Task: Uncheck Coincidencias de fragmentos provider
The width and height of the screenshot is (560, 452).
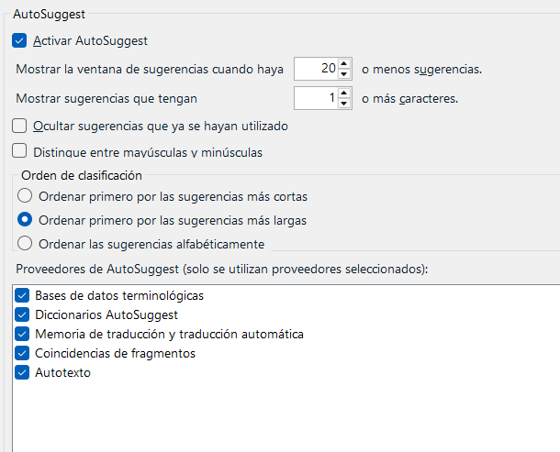Action: pyautogui.click(x=23, y=354)
